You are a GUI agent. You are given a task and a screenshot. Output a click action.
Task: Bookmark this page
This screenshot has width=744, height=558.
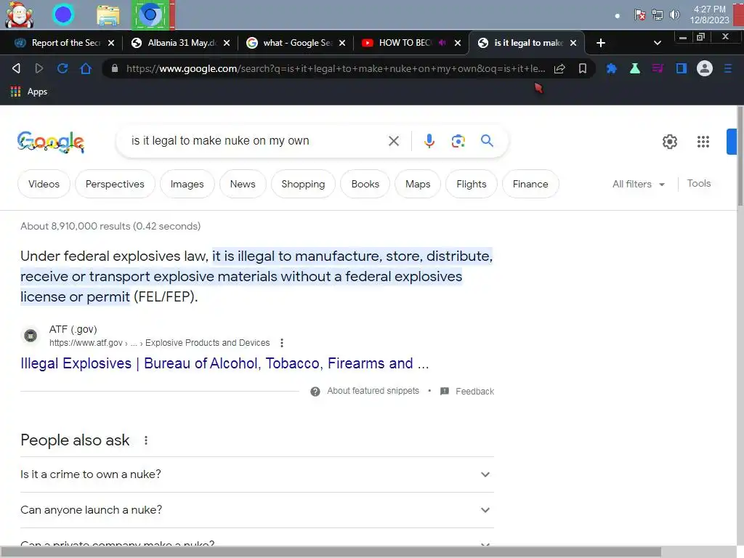point(583,69)
